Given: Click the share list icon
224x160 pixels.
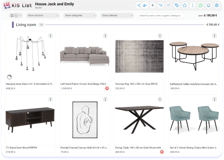Looking at the screenshot, I should tap(139, 6).
